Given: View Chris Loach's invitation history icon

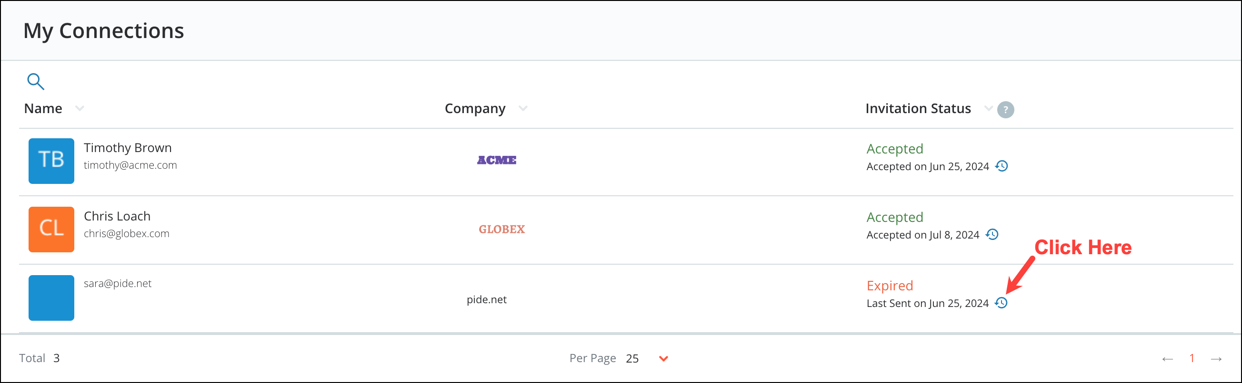Looking at the screenshot, I should tap(992, 234).
